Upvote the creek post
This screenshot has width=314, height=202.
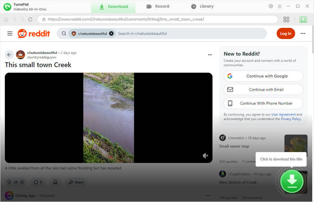pos(9,182)
